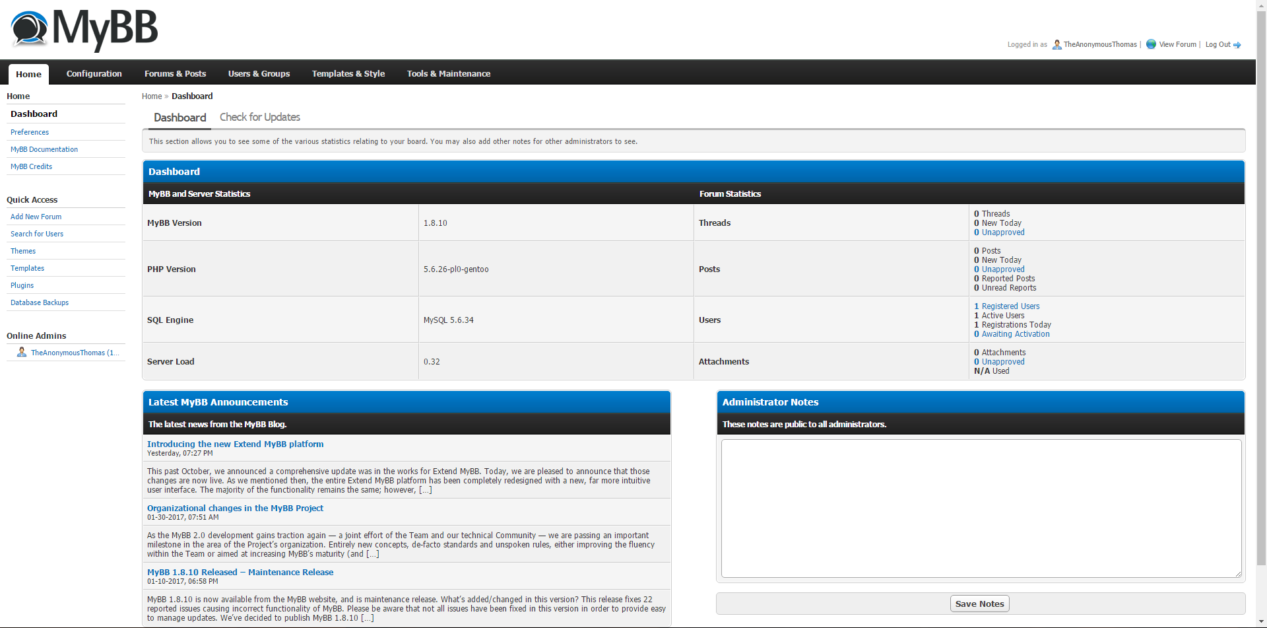Image resolution: width=1267 pixels, height=628 pixels.
Task: Open the Tools & Maintenance menu
Action: (x=449, y=74)
